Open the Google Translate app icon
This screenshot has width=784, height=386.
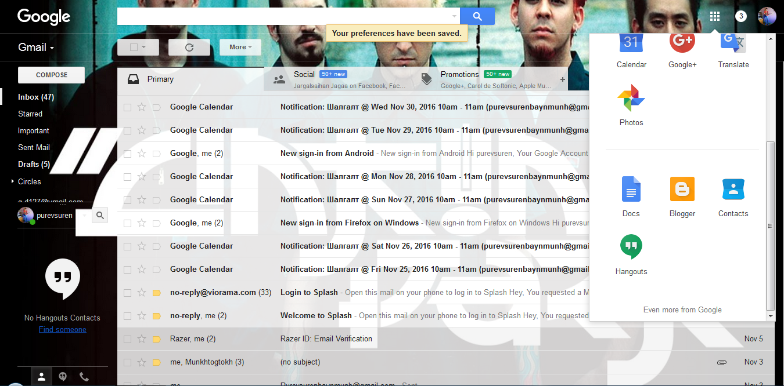(733, 44)
